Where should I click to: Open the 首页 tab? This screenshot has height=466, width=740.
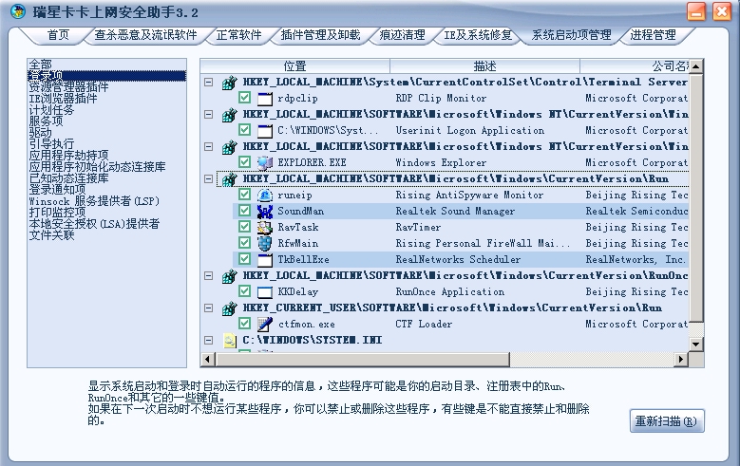click(58, 35)
